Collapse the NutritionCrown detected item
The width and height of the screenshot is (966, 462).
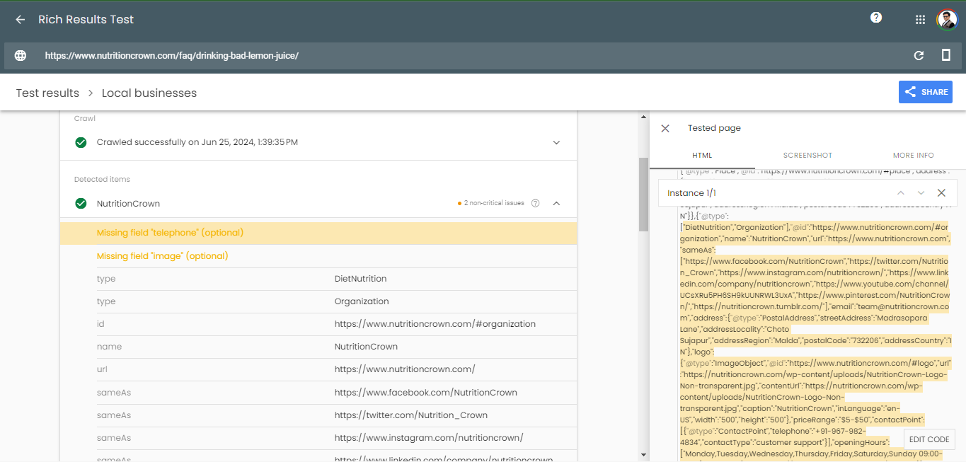click(x=556, y=204)
